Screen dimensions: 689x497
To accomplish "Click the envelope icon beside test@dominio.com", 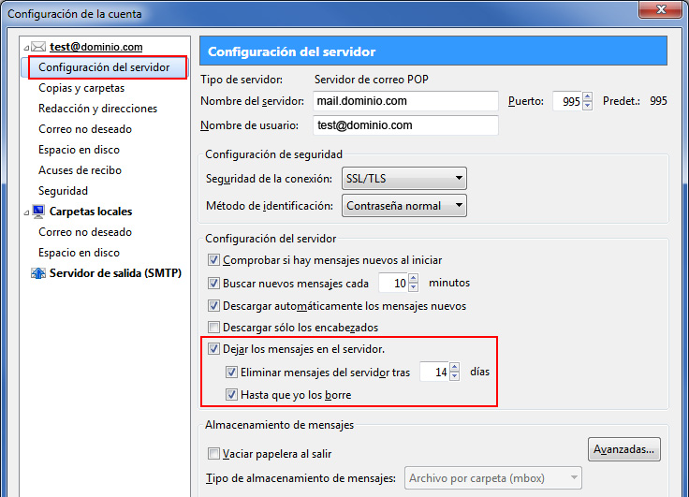I will (38, 47).
